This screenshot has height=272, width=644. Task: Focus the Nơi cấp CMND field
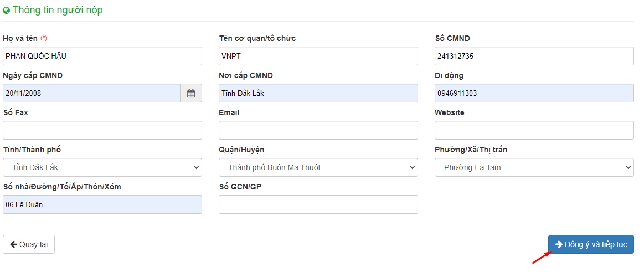pyautogui.click(x=318, y=93)
